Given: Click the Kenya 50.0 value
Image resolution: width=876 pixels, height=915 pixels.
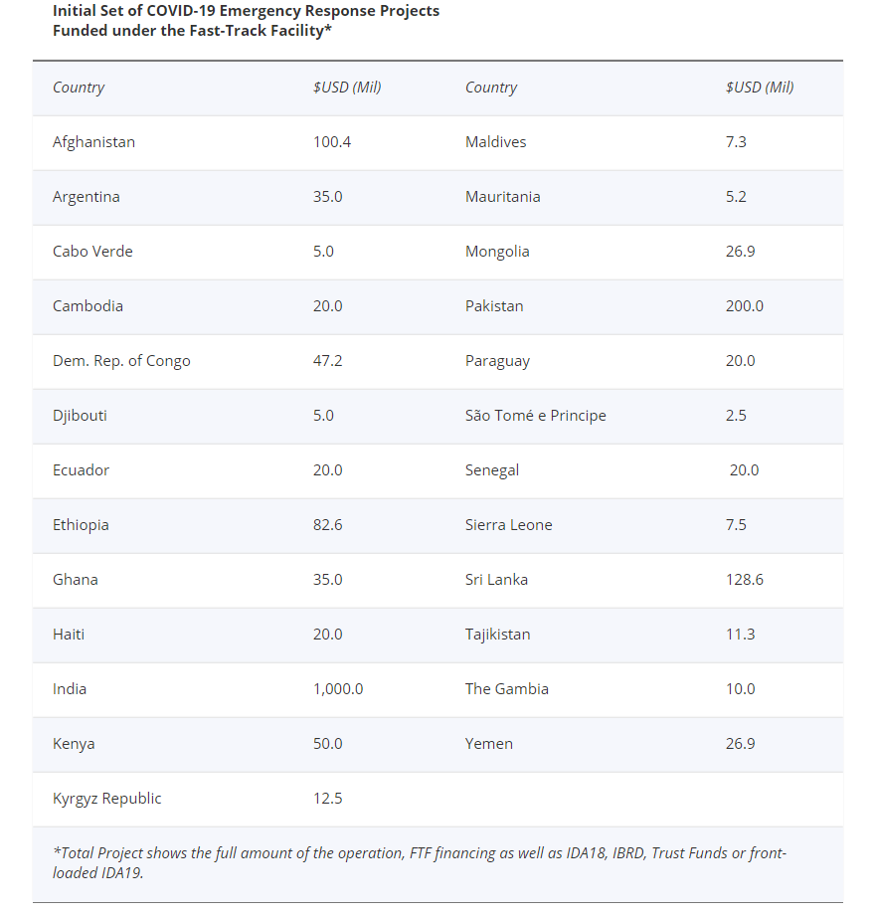Looking at the screenshot, I should [x=327, y=744].
